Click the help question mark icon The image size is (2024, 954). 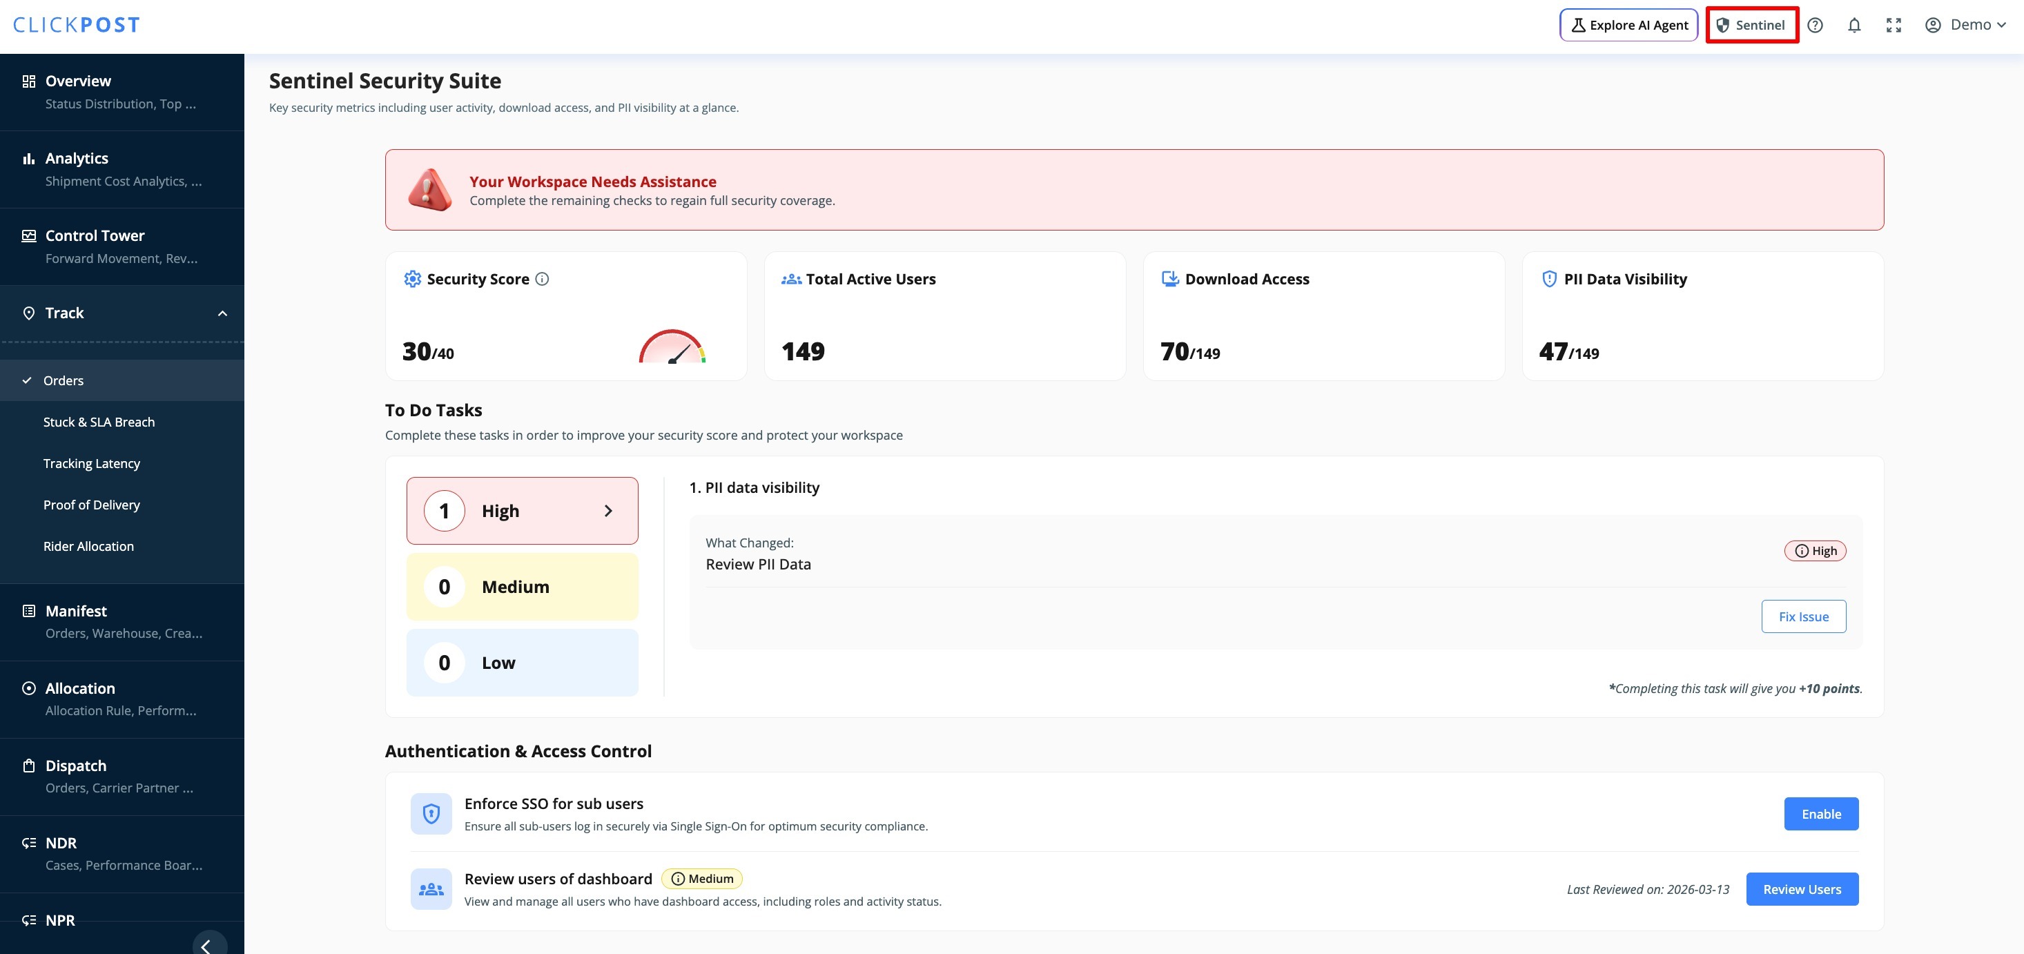(x=1815, y=25)
